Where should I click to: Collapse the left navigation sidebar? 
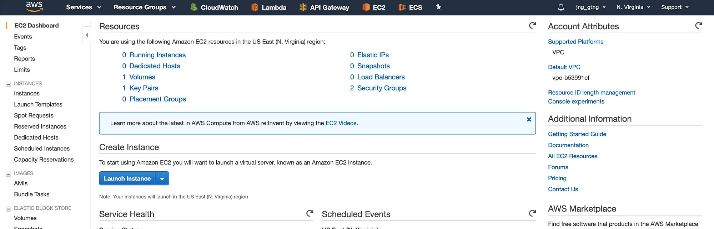point(87,35)
